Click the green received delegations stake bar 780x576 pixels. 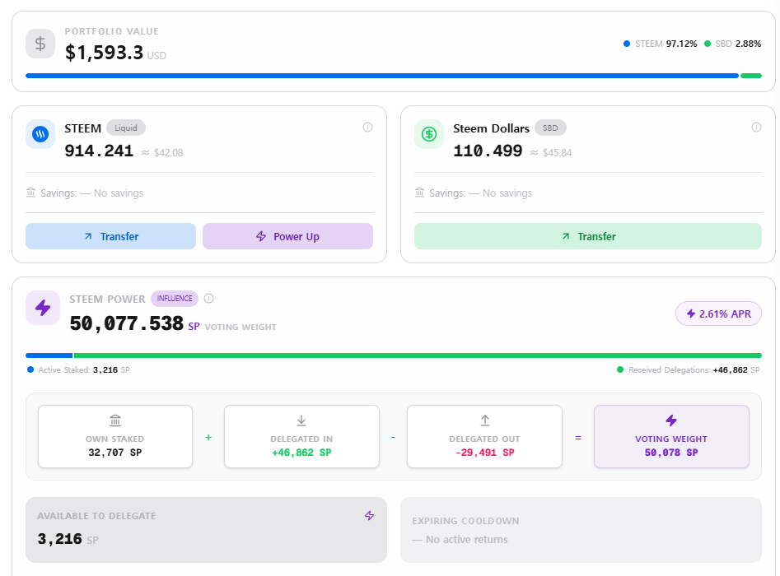click(x=418, y=355)
